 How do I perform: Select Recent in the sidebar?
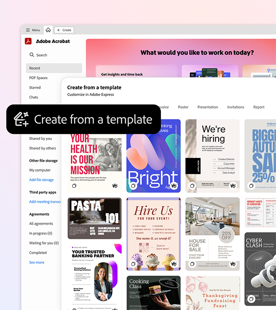[x=35, y=68]
